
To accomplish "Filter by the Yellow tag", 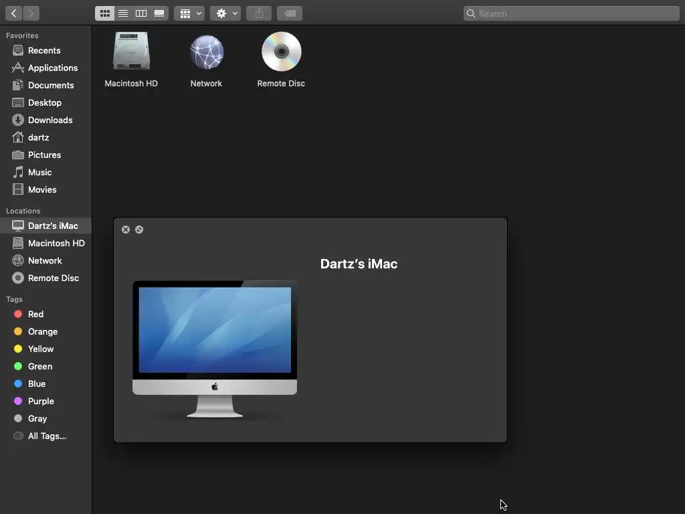I will point(46,349).
